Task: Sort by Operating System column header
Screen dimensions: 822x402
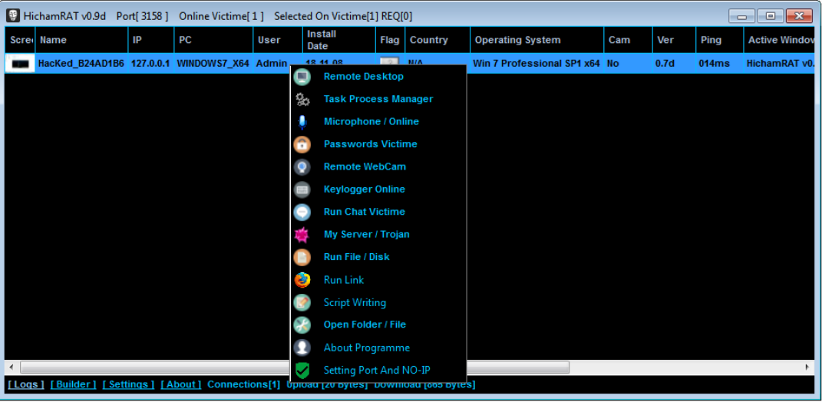Action: (x=536, y=40)
